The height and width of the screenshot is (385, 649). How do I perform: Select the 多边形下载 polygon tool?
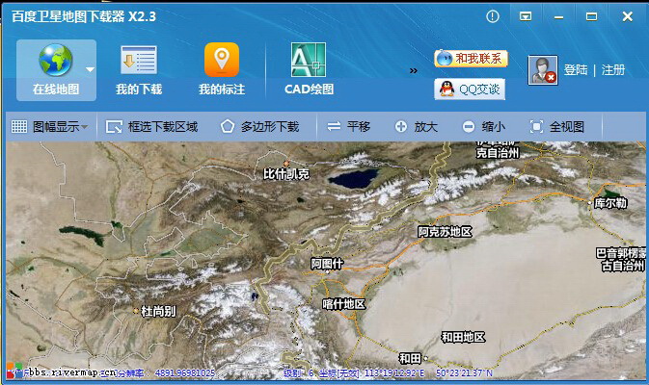(259, 127)
